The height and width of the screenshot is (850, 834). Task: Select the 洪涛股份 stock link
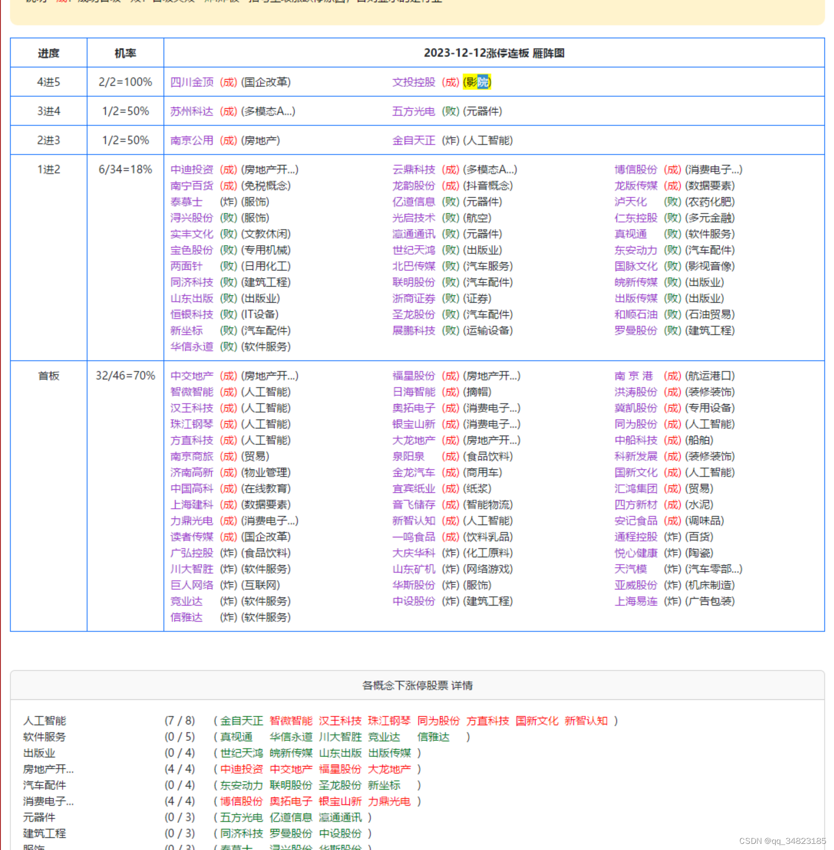coord(636,392)
